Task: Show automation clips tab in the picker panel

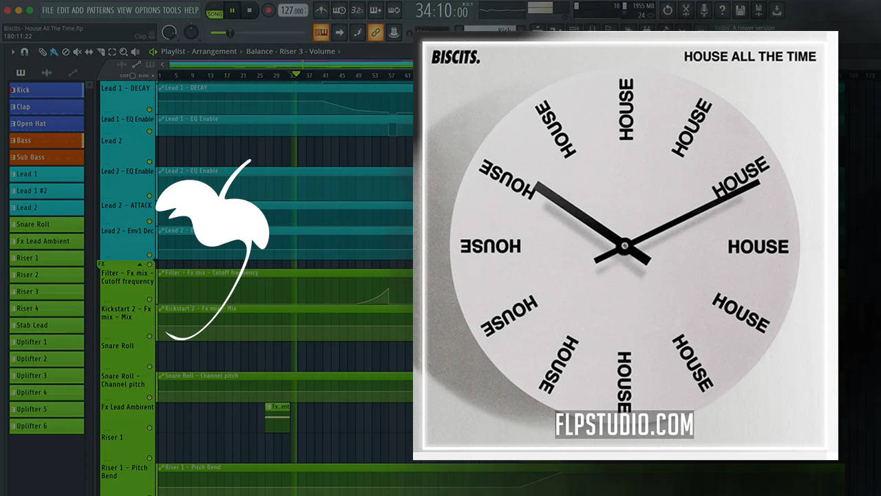Action: click(72, 72)
